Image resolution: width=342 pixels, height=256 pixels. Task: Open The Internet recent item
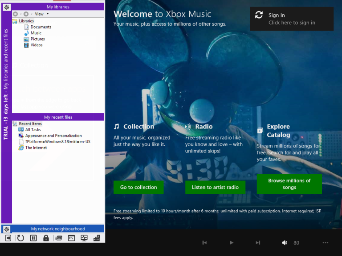(36, 148)
